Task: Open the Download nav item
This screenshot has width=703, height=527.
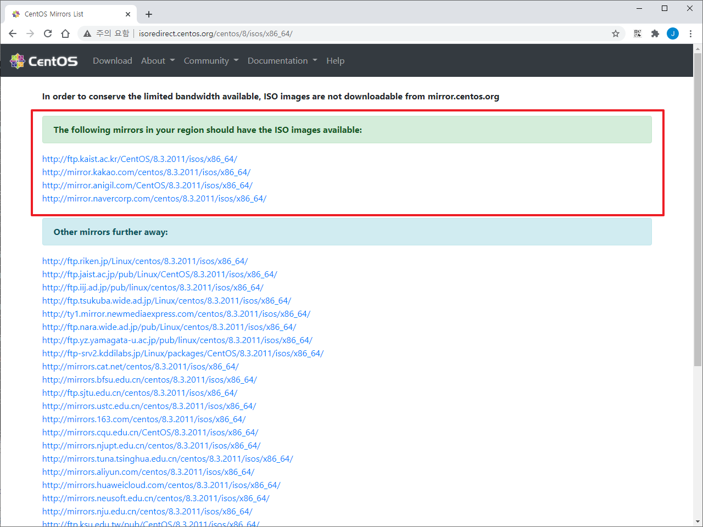Action: [x=113, y=61]
